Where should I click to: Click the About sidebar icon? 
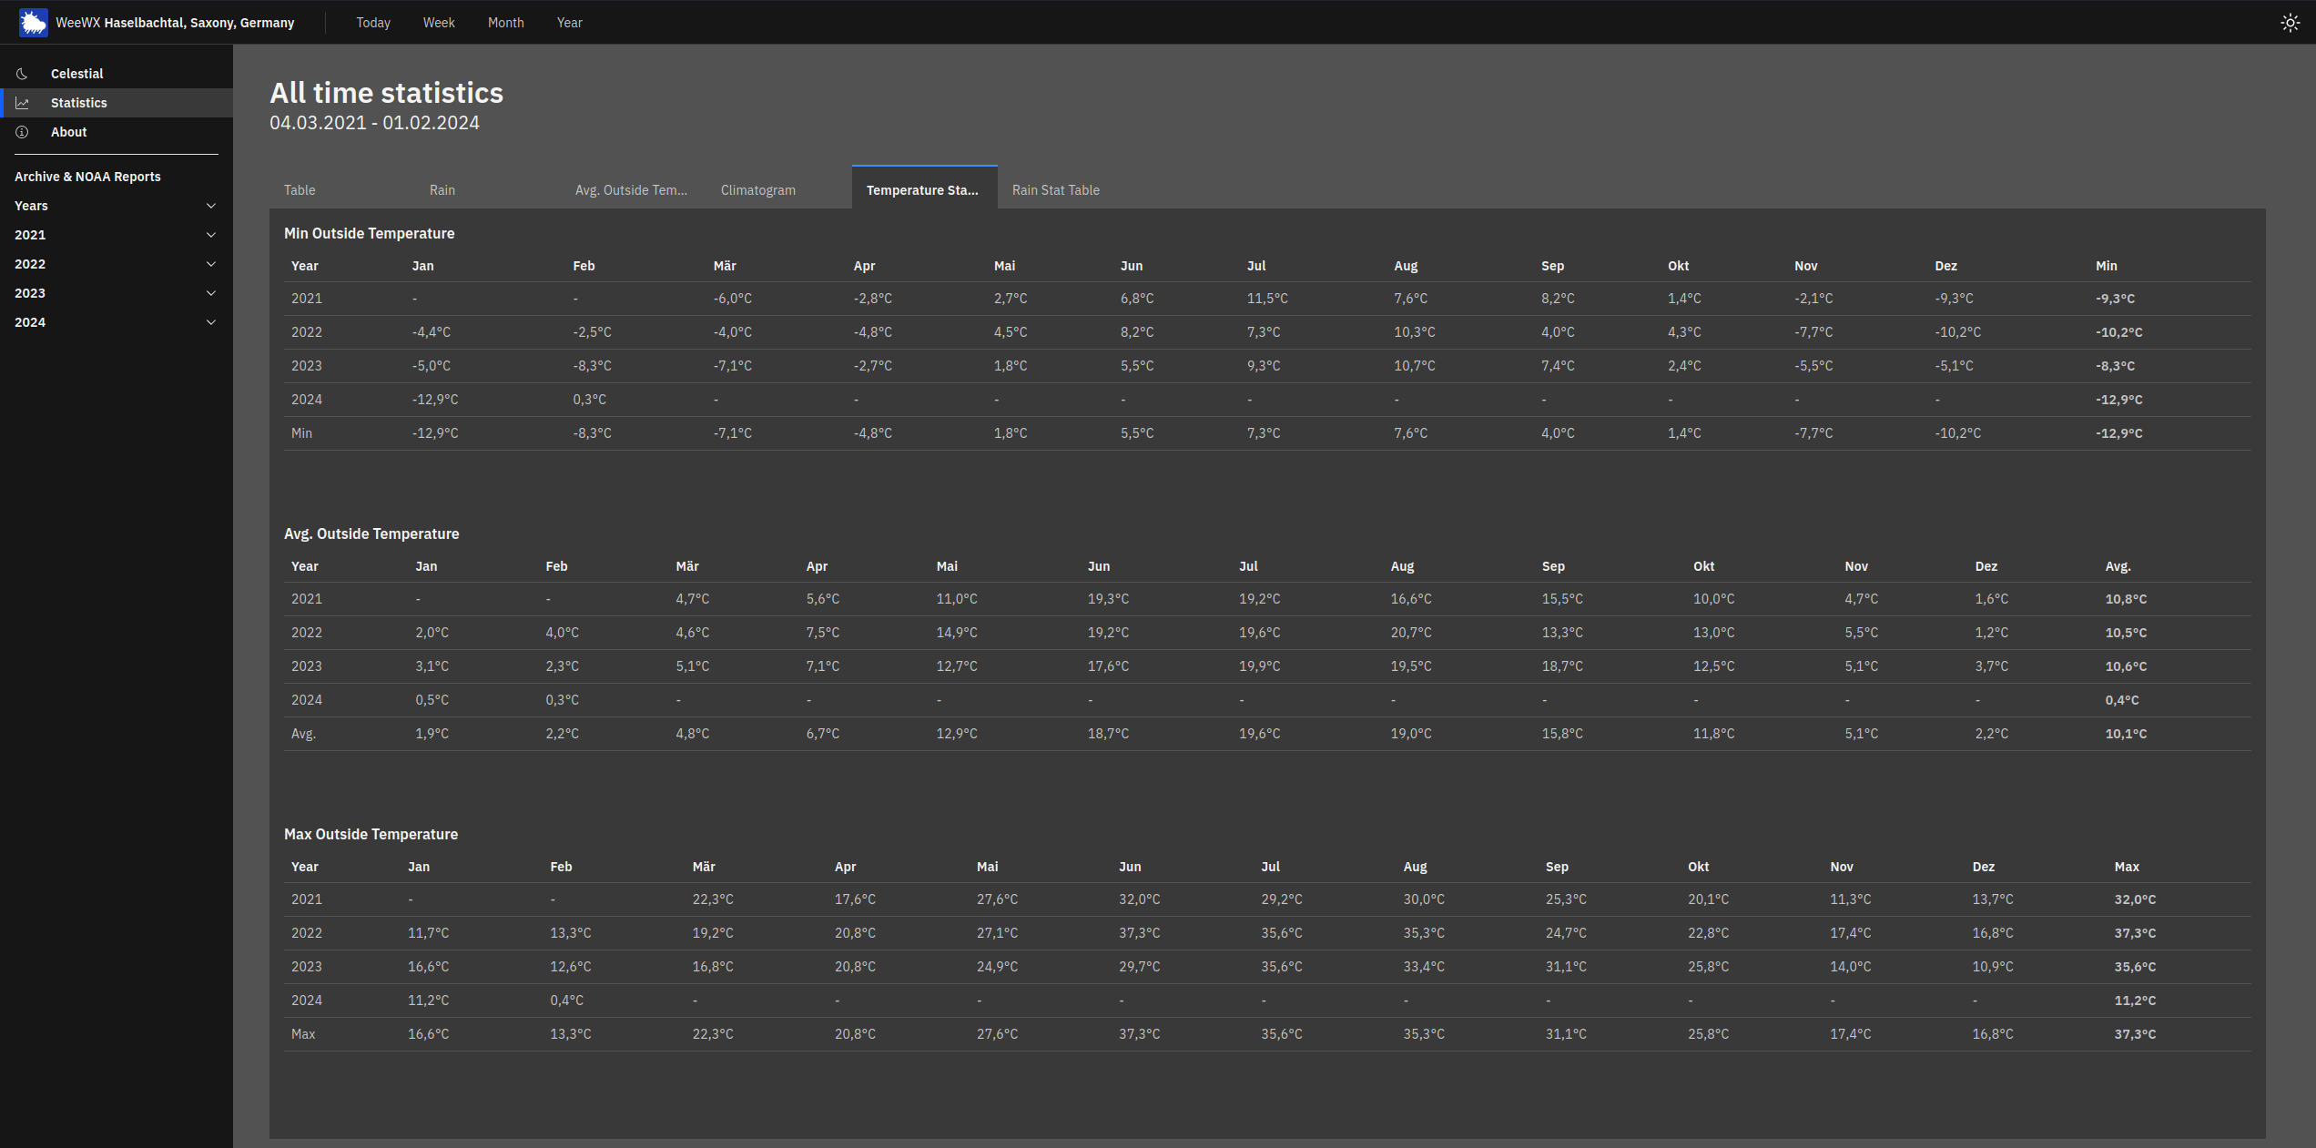22,131
